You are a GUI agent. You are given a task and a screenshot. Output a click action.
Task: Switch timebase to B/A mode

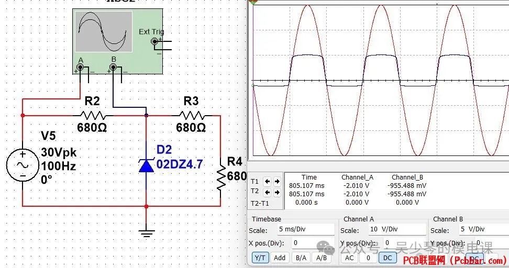click(x=301, y=258)
